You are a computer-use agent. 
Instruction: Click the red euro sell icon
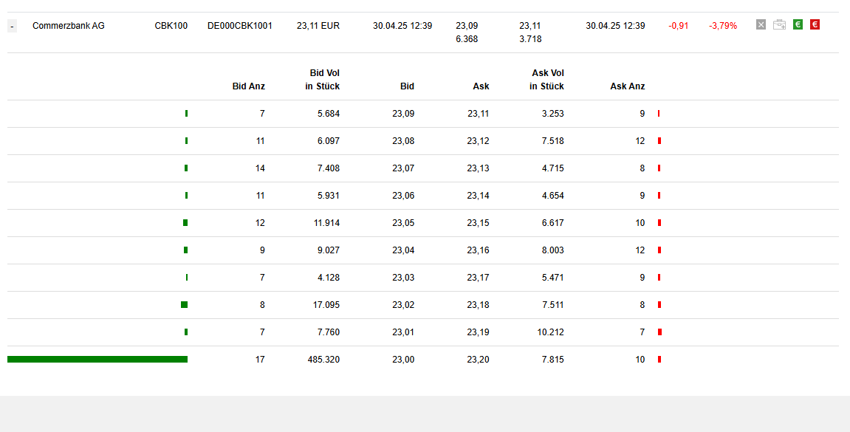point(815,24)
